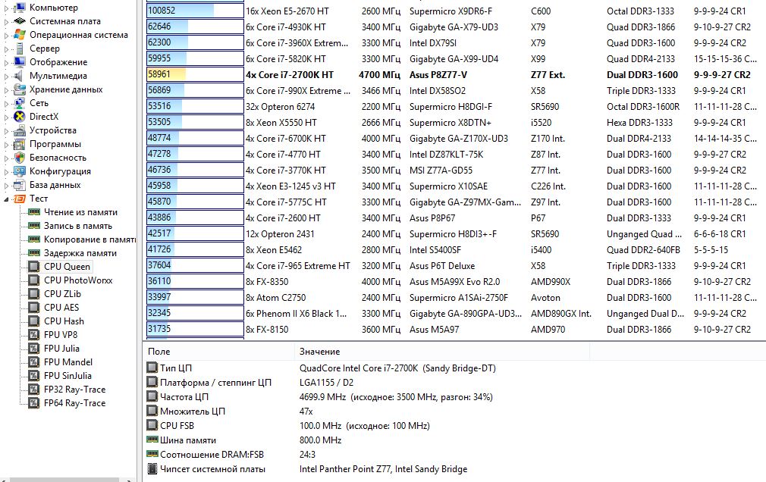Click the Хранение данных storage icon

[x=20, y=89]
